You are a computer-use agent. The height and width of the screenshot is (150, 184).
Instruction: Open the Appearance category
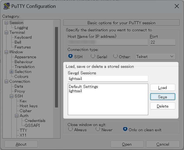pos(25,57)
